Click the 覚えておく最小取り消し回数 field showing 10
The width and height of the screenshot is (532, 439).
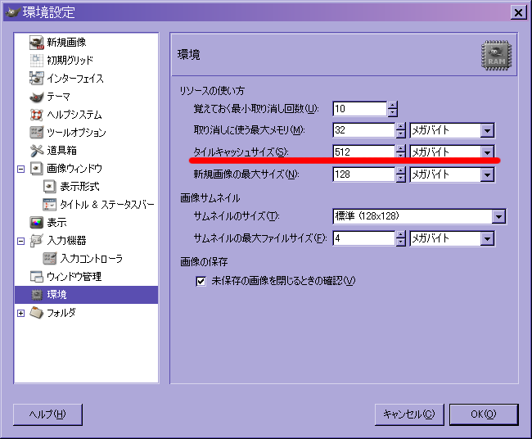pos(360,109)
